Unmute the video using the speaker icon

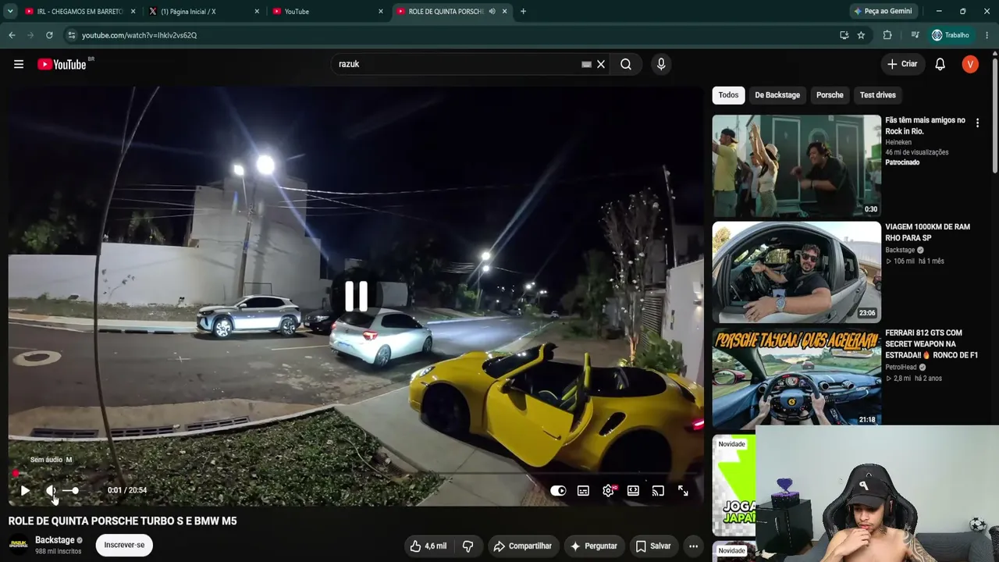(x=51, y=490)
